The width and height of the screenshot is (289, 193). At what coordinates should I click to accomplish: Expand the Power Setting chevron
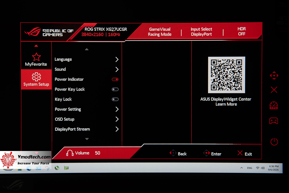(x=117, y=109)
